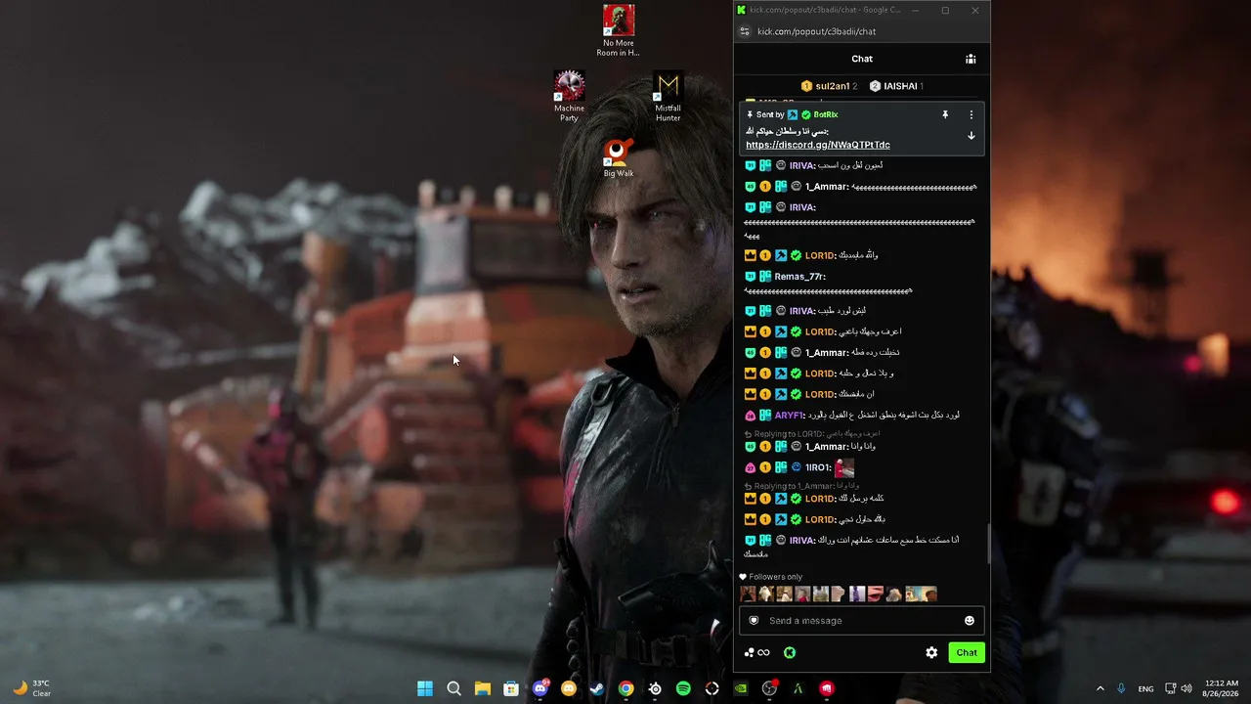The height and width of the screenshot is (704, 1251).
Task: Open Discord from taskbar
Action: 539,688
